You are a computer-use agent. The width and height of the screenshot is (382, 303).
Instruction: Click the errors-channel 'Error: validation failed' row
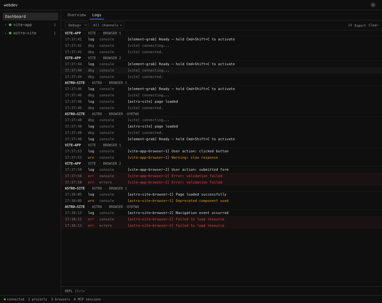(x=222, y=182)
